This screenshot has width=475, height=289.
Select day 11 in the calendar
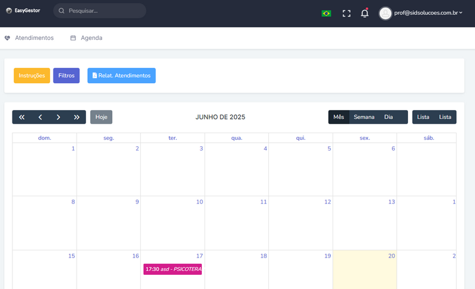pyautogui.click(x=264, y=202)
